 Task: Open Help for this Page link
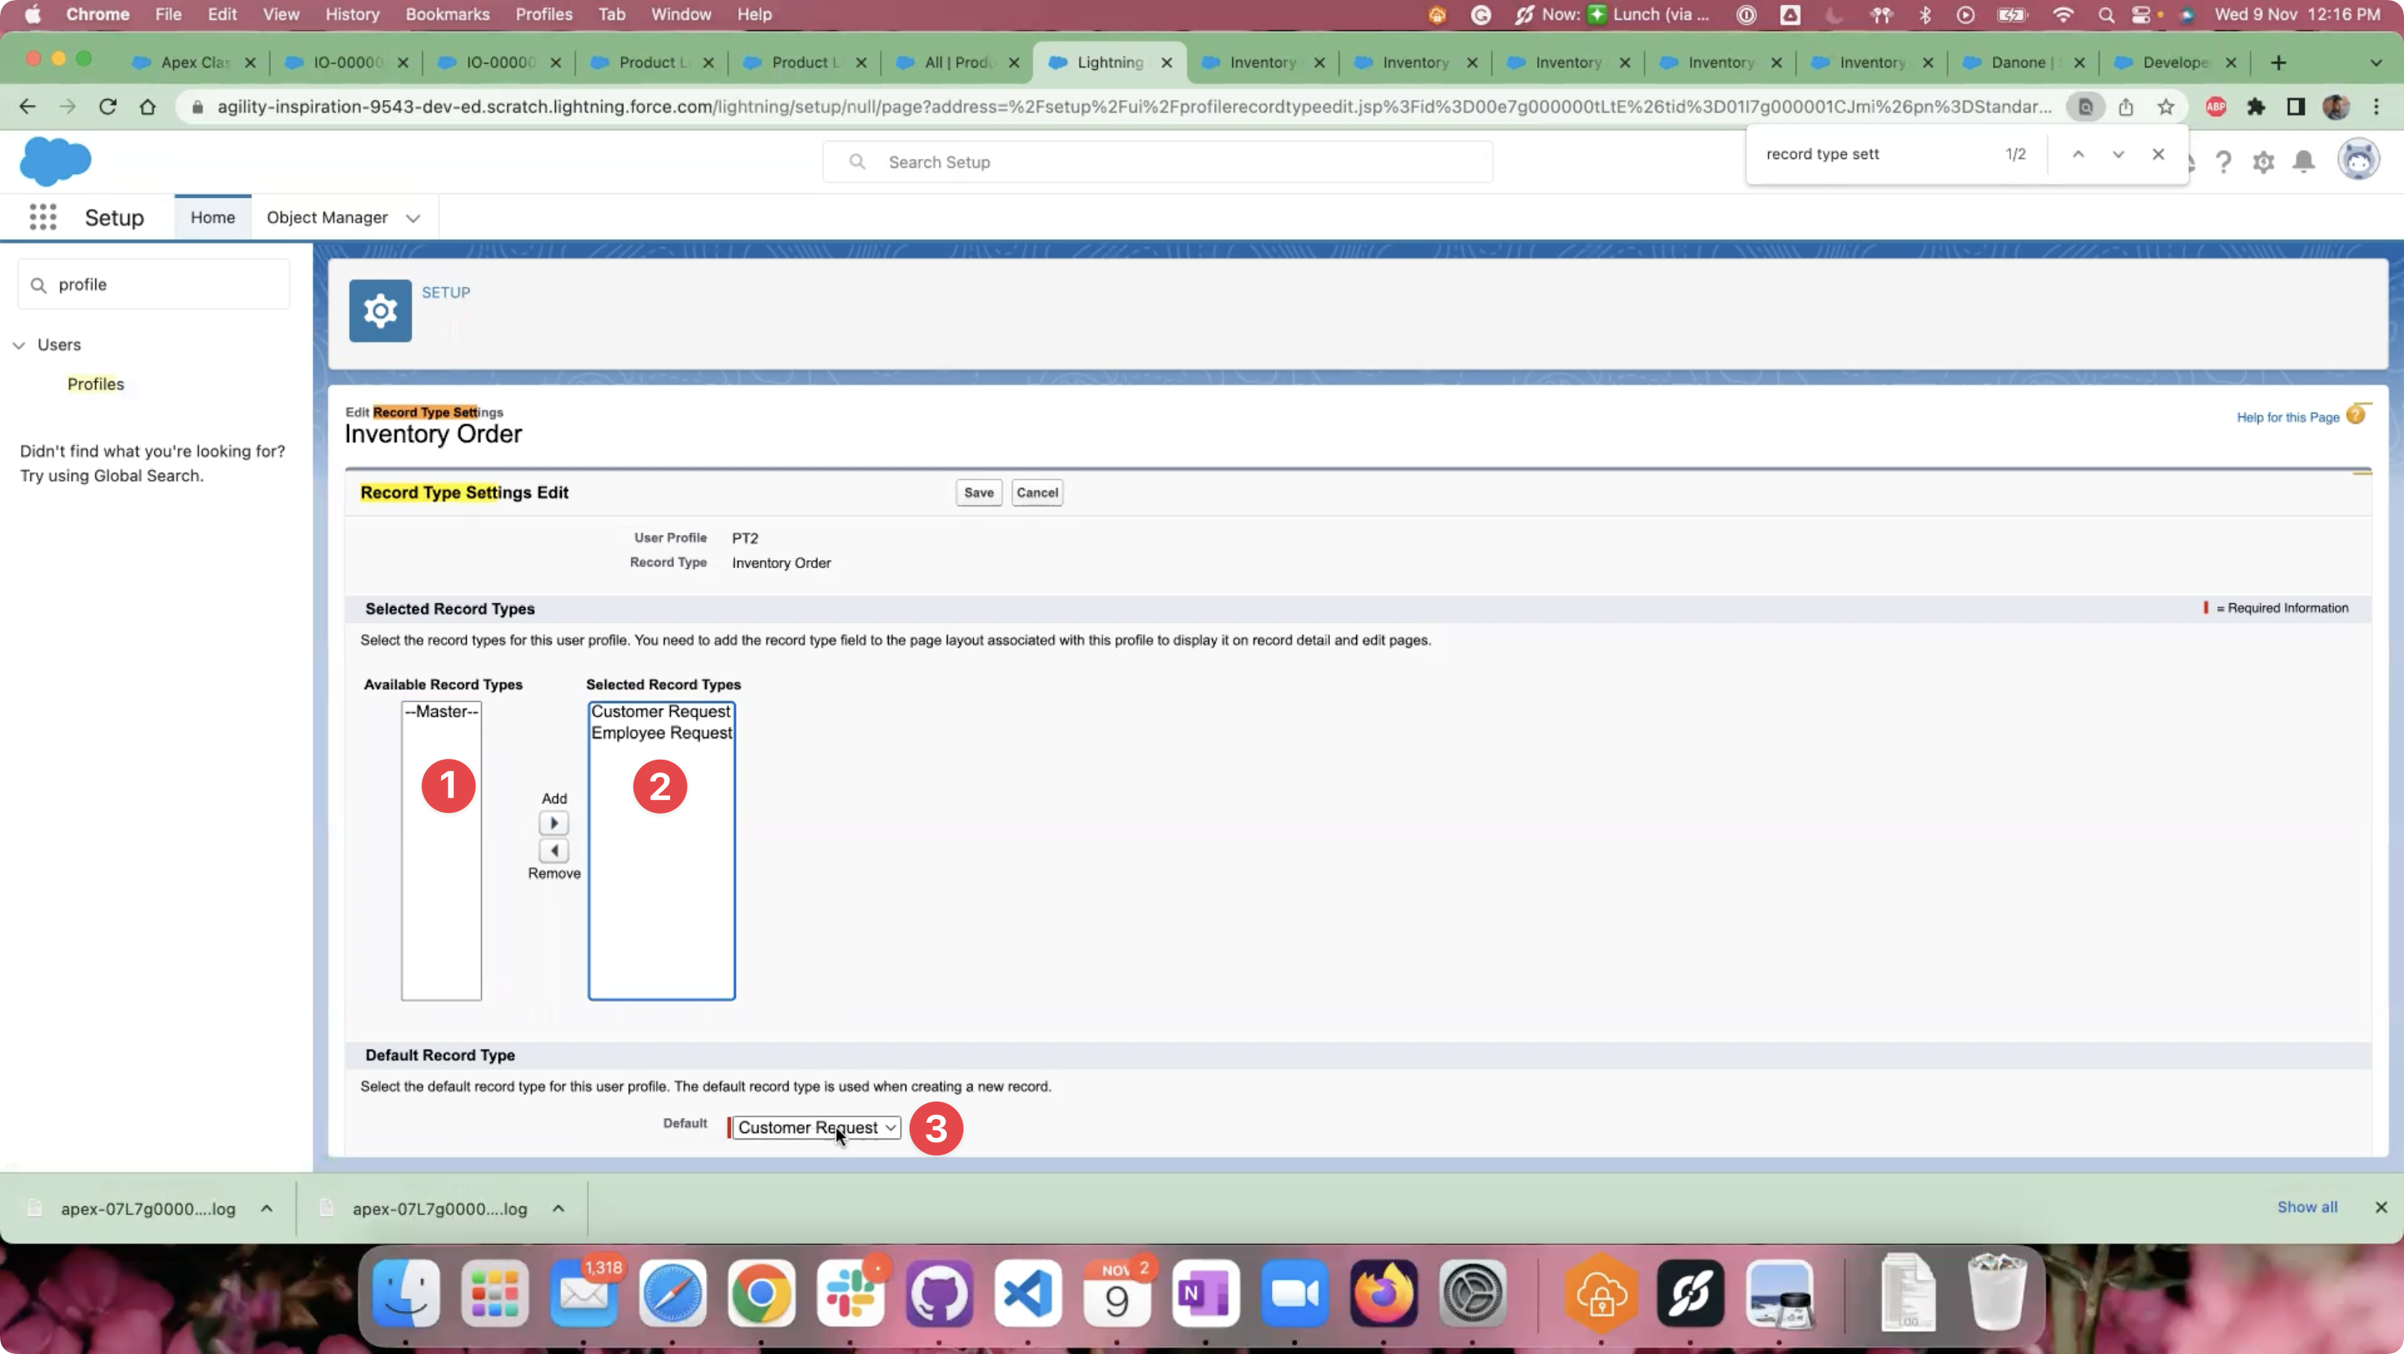(2287, 417)
